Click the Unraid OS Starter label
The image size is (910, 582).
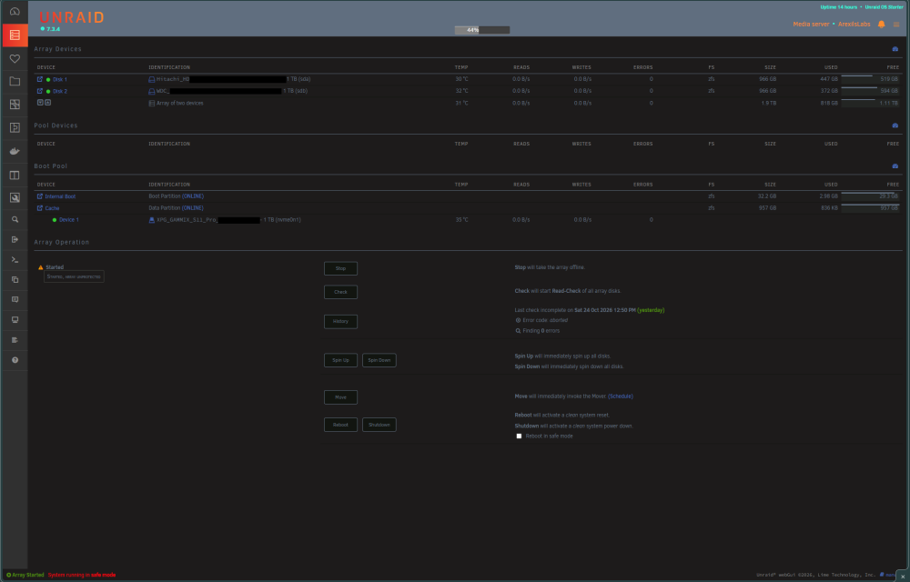(x=885, y=7)
